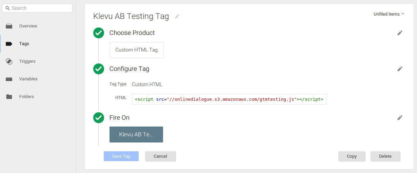Image resolution: width=417 pixels, height=173 pixels.
Task: Click the Triggers sidebar icon
Action: (9, 61)
